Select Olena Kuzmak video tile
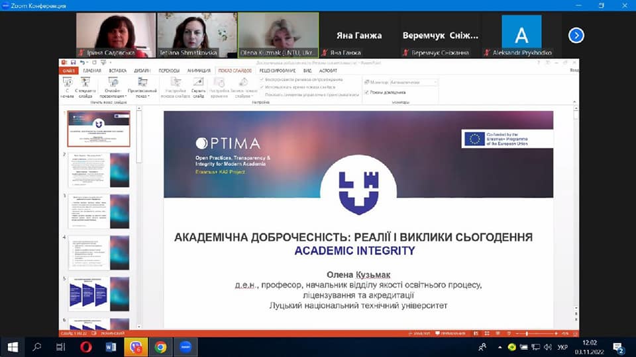 click(x=278, y=35)
